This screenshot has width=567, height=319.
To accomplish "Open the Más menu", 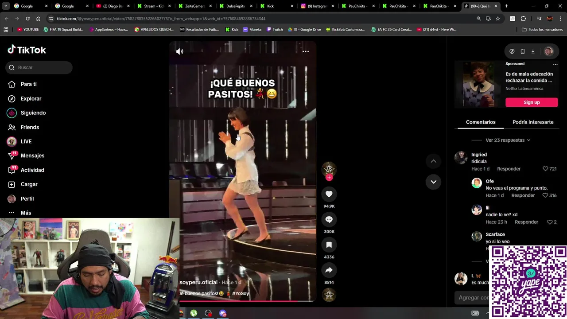I will click(x=26, y=213).
